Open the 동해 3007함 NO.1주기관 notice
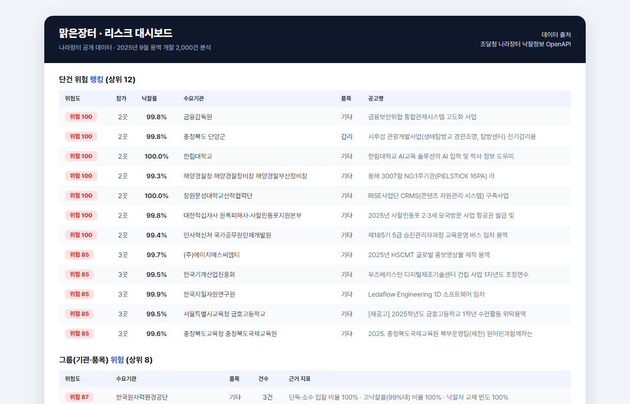The image size is (630, 404). pos(431,176)
